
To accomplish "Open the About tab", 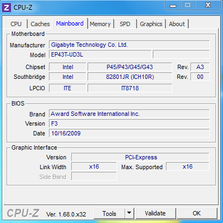I will pyautogui.click(x=177, y=24).
